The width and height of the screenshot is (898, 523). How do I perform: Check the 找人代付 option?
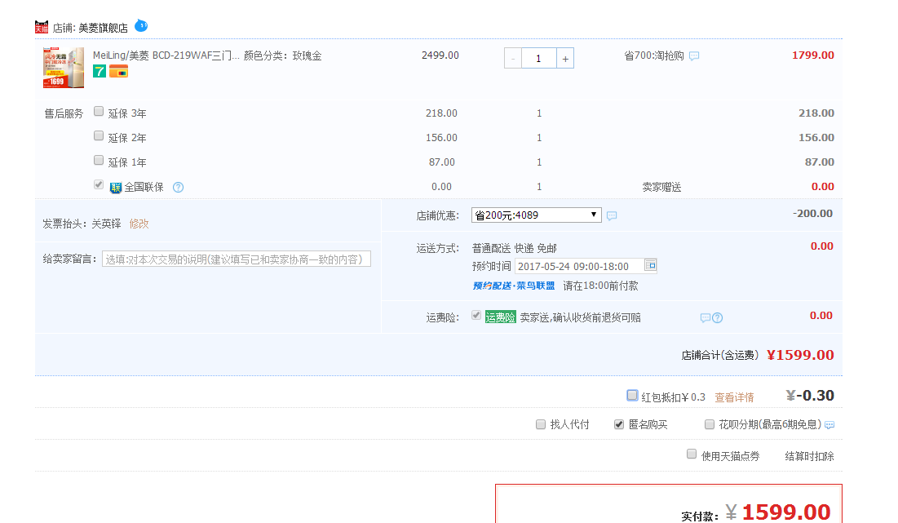click(541, 424)
